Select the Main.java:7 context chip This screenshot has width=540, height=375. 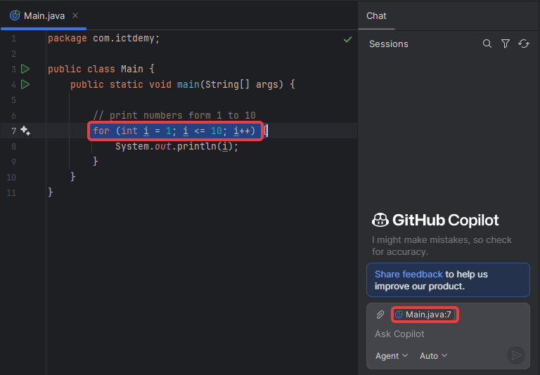pyautogui.click(x=425, y=315)
